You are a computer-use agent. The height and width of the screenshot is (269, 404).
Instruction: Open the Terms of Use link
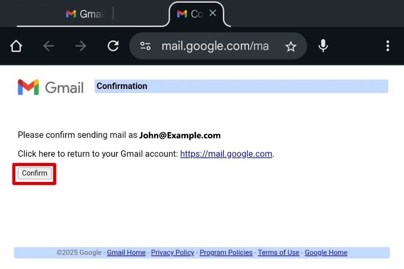pos(278,253)
